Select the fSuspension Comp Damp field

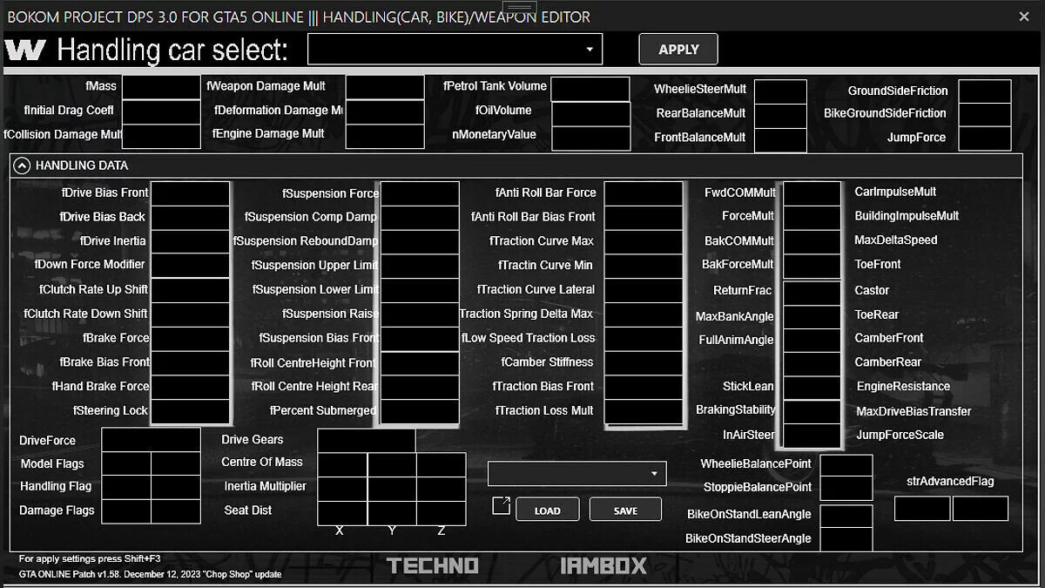pos(420,218)
